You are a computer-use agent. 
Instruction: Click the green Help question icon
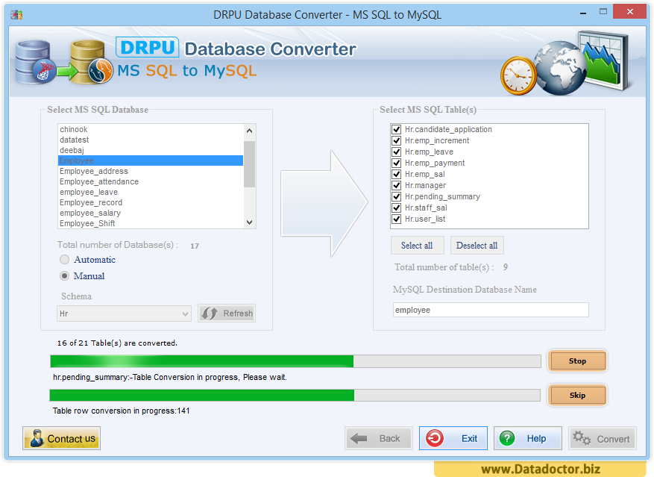click(507, 439)
